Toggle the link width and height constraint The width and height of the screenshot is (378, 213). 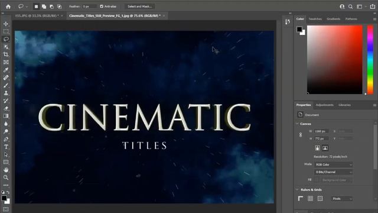301,135
